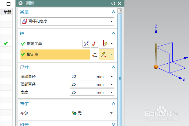Collapse the 轴 section

tap(113, 33)
